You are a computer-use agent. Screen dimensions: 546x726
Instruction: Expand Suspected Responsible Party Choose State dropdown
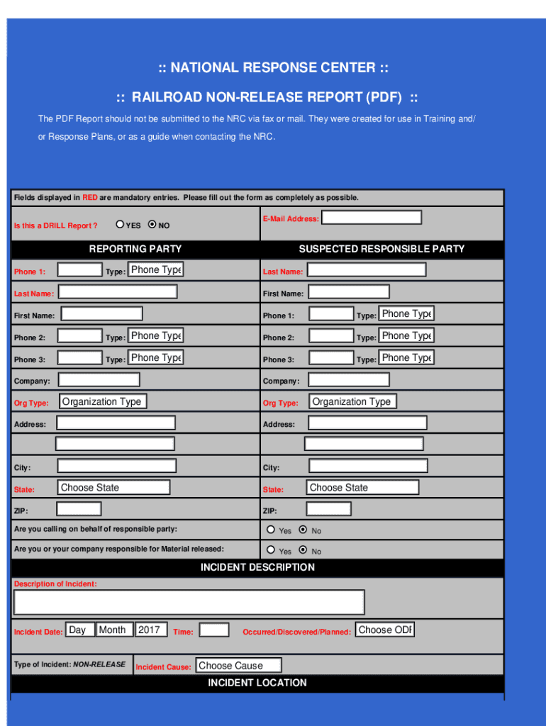[x=362, y=488]
